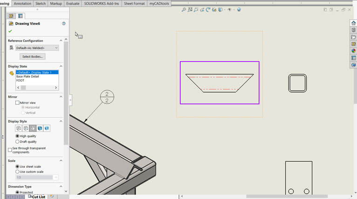Screen dimensions: 357x199
Task: Activate the Zoom to Selection magnifier tool
Action: [x=196, y=10]
